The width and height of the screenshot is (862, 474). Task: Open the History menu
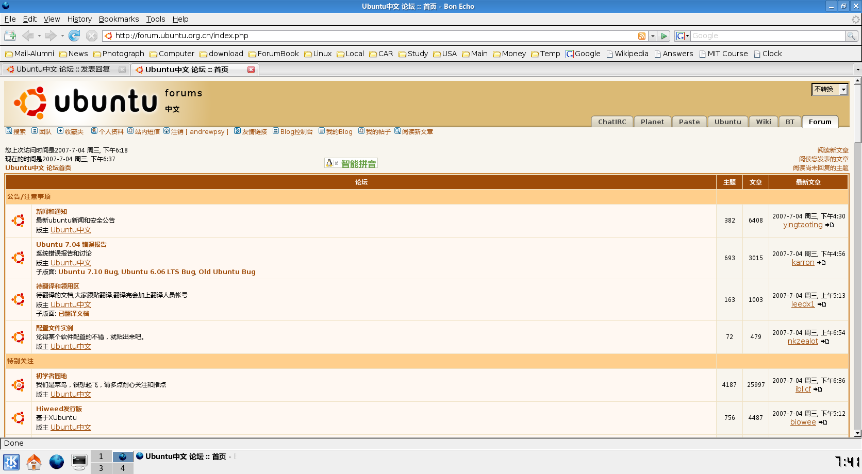[79, 19]
